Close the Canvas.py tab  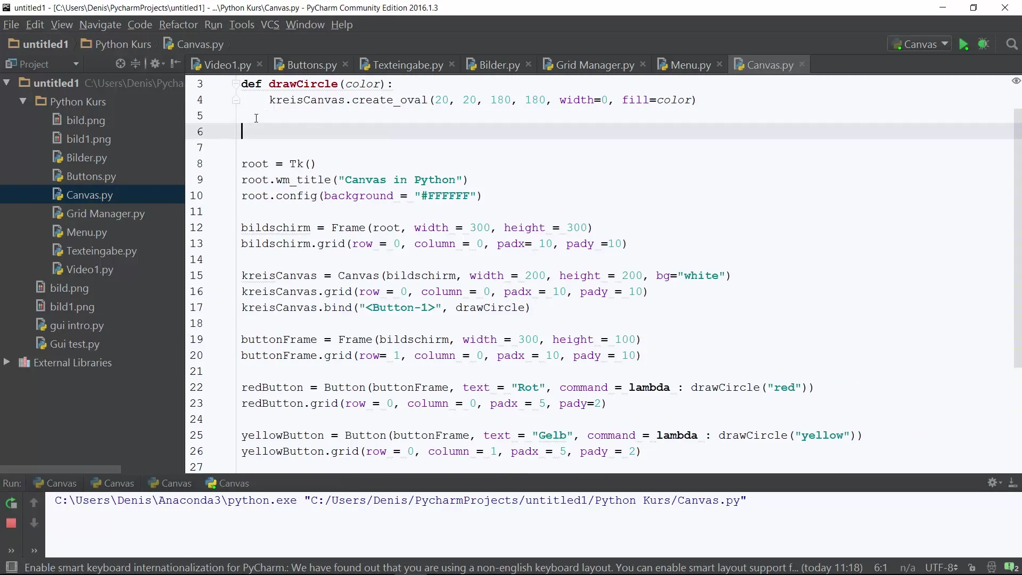point(802,64)
